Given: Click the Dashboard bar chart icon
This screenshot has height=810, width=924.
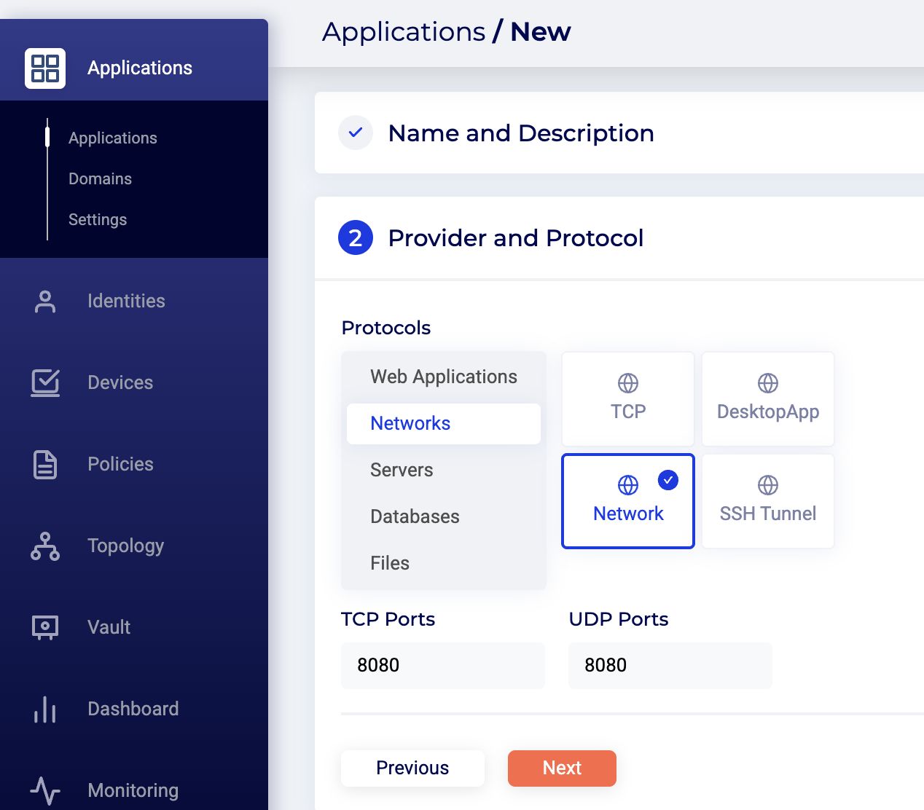Looking at the screenshot, I should [x=45, y=709].
